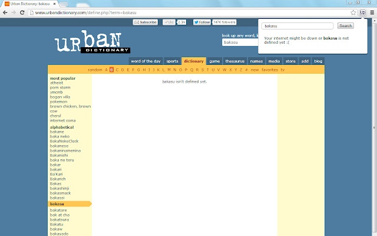Image resolution: width=377 pixels, height=236 pixels.
Task: Reload the page with refresh icon
Action: tap(22, 12)
